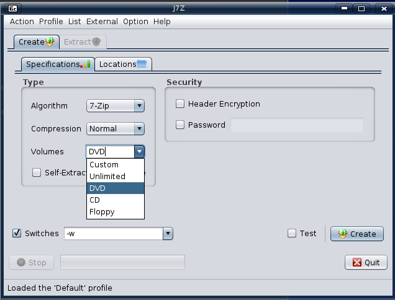Click the 'Loaded the Default profile' status text
Image resolution: width=395 pixels, height=300 pixels.
coord(60,288)
